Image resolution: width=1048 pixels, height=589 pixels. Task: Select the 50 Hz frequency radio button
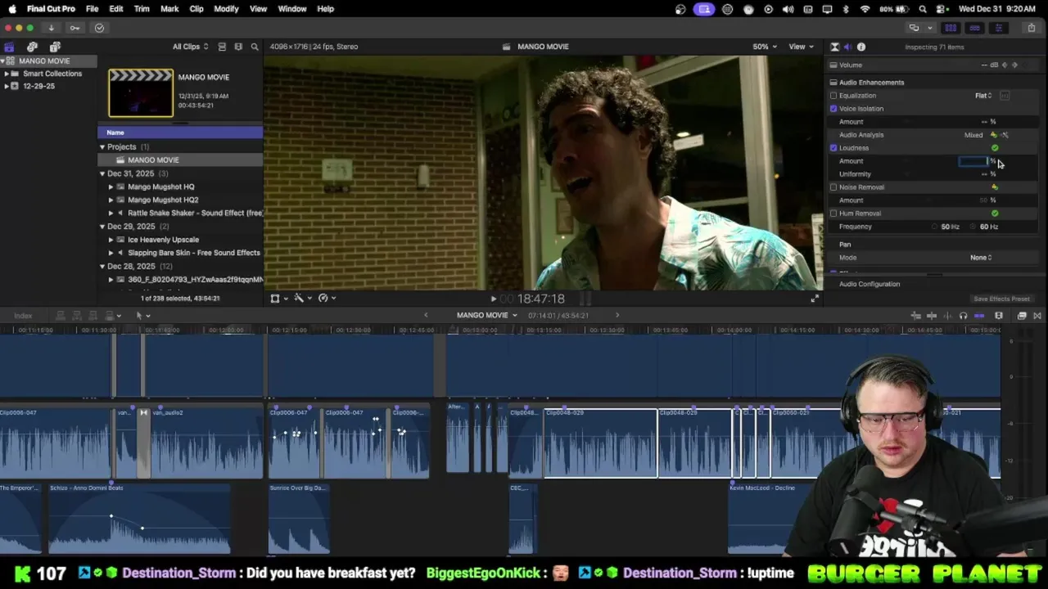[935, 227]
